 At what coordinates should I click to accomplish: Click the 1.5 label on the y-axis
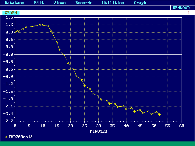click(x=9, y=17)
